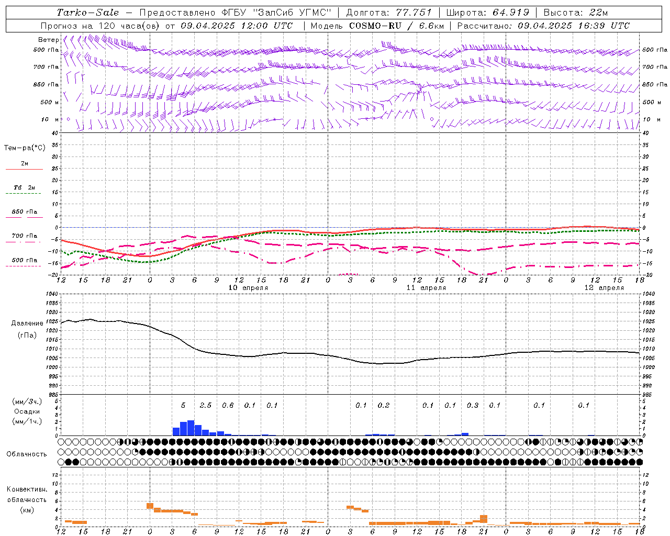Click the Td 2м dew point legend entry
This screenshot has width=670, height=536.
tap(25, 187)
